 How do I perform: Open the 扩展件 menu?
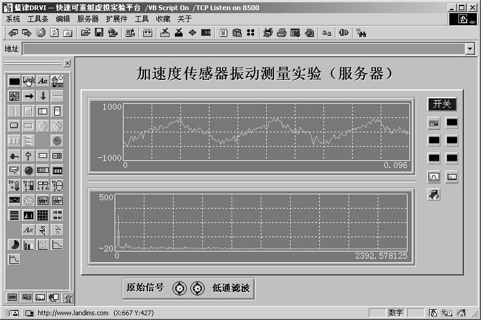coord(116,19)
